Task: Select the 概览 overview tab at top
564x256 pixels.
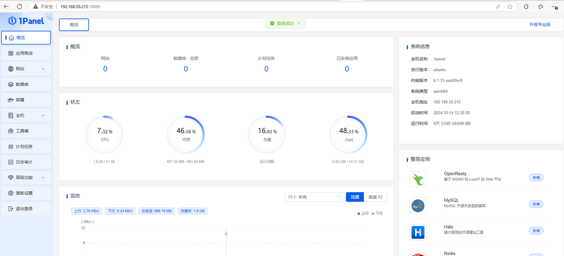Action: click(x=74, y=25)
